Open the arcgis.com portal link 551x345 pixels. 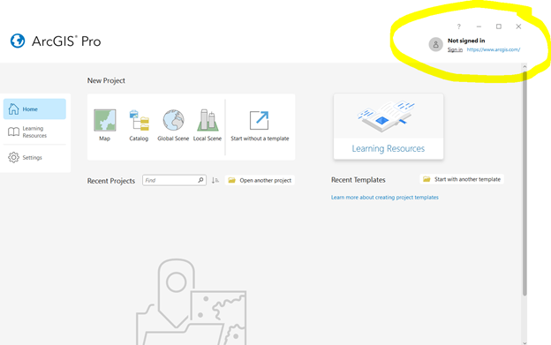tap(494, 49)
